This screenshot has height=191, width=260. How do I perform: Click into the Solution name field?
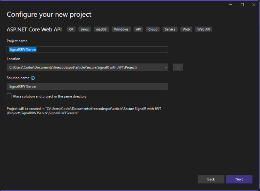pyautogui.click(x=87, y=87)
